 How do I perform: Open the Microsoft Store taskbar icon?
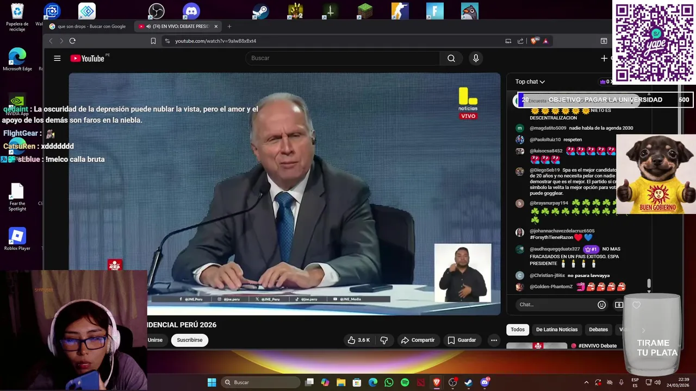pos(357,382)
